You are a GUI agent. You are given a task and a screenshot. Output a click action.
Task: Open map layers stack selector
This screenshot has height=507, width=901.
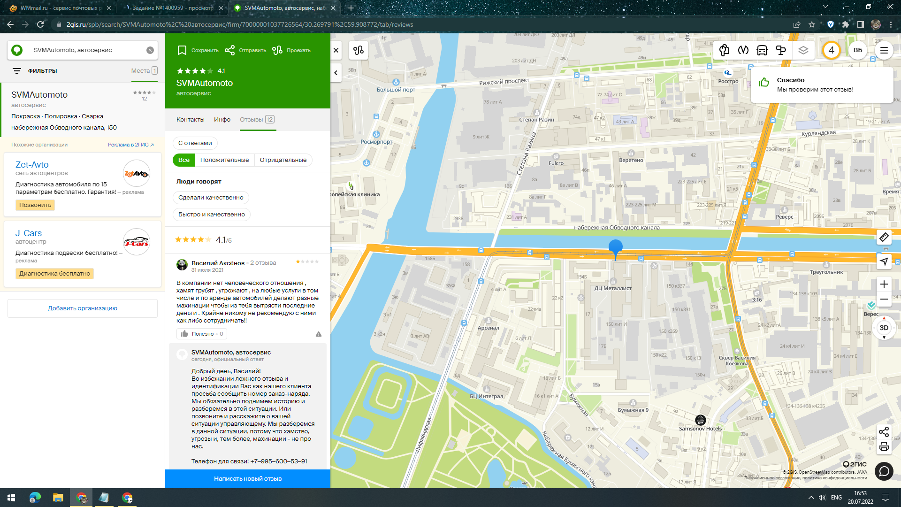[803, 50]
